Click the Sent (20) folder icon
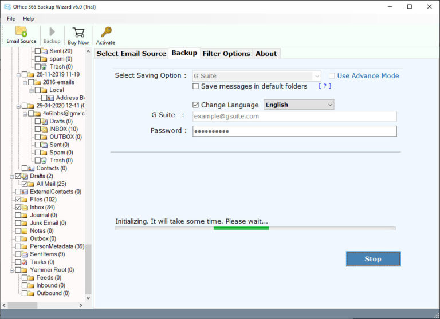440x319 pixels. coord(44,51)
